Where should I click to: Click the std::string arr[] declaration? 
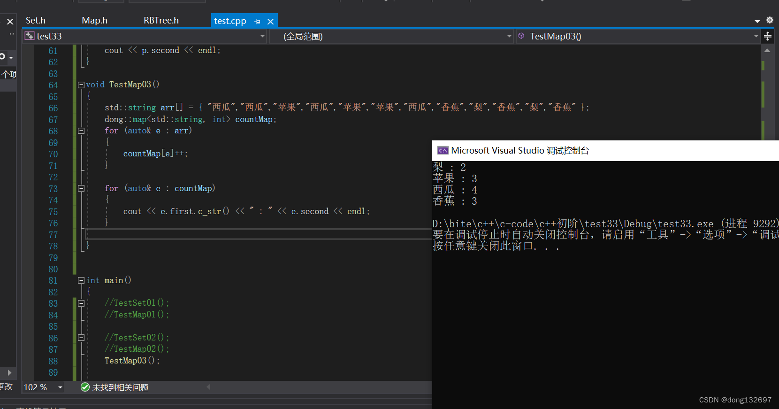[346, 108]
